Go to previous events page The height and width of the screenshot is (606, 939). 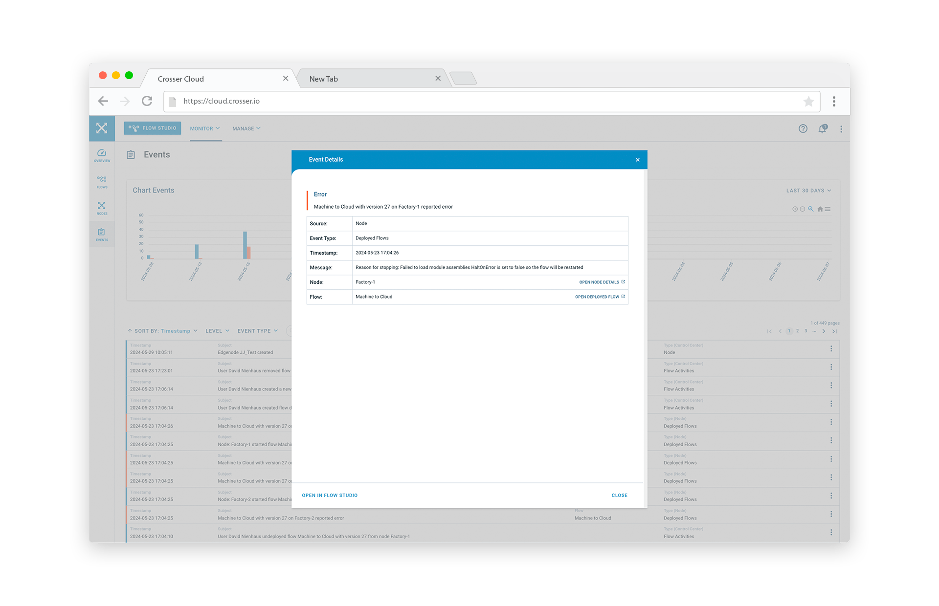[x=780, y=331]
